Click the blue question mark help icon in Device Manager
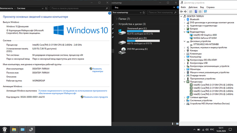Image resolution: width=237 pixels, height=133 pixels. tap(196, 12)
